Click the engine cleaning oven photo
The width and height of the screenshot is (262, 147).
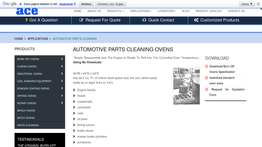click(186, 86)
